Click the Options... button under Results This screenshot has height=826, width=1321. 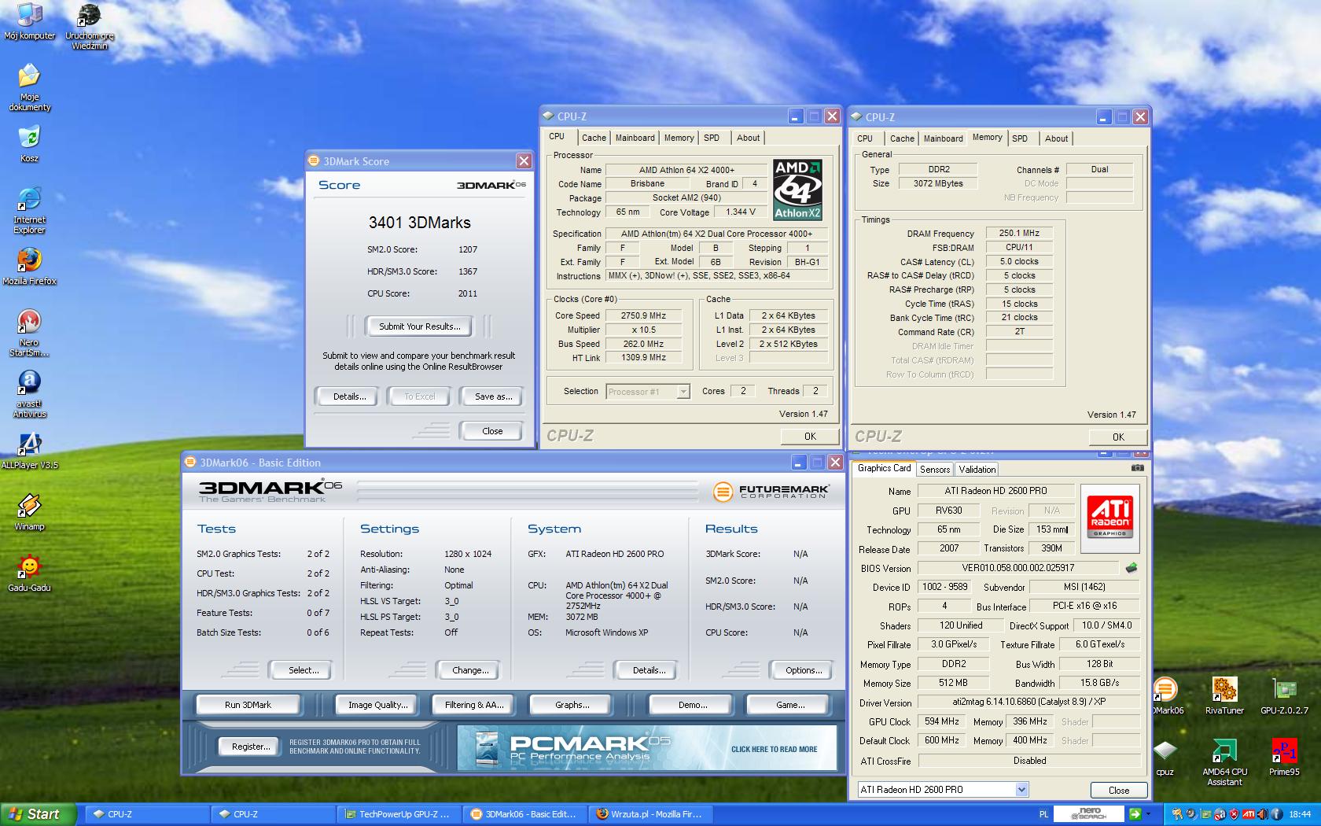pos(804,670)
